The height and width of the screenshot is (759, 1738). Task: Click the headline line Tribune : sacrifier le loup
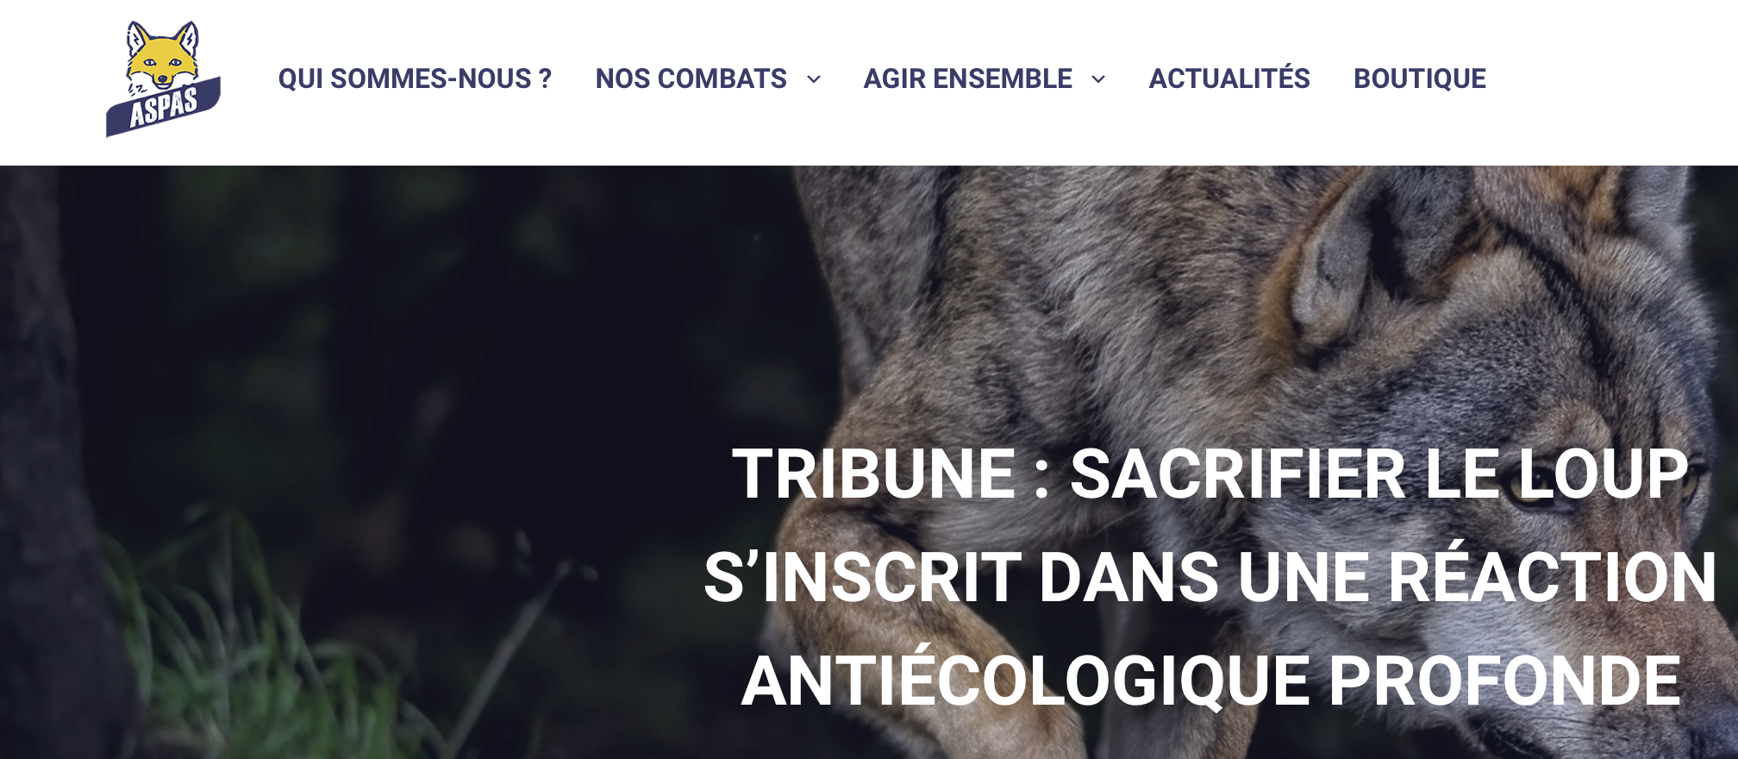coord(1210,474)
